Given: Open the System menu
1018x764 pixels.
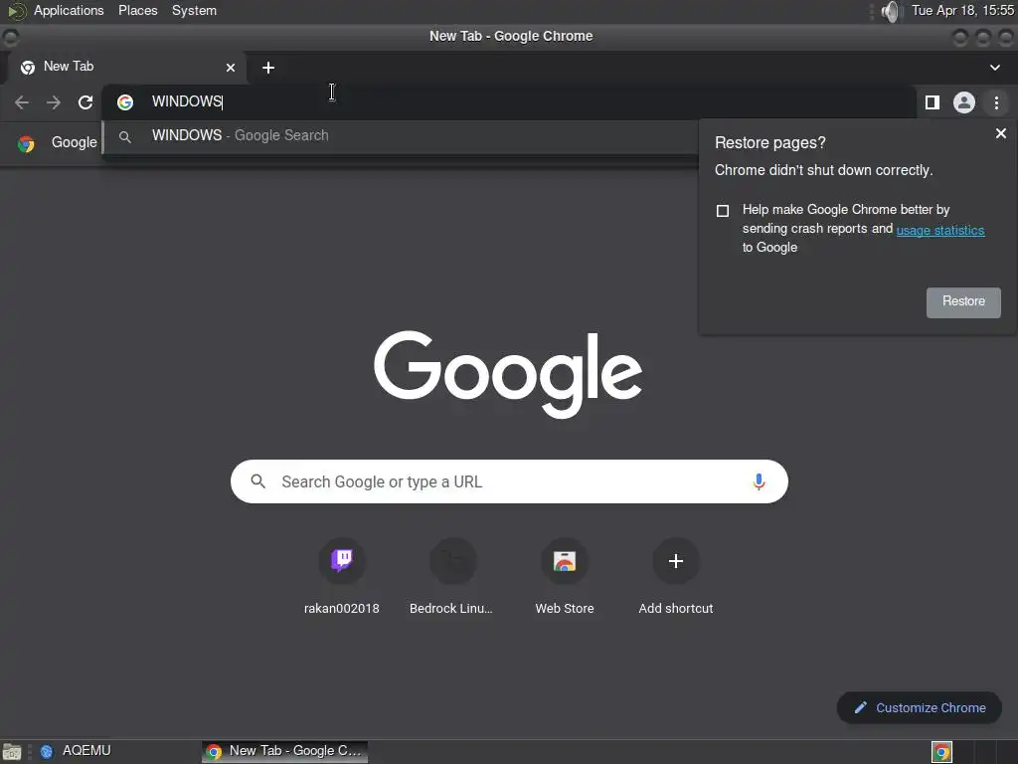Looking at the screenshot, I should [194, 10].
